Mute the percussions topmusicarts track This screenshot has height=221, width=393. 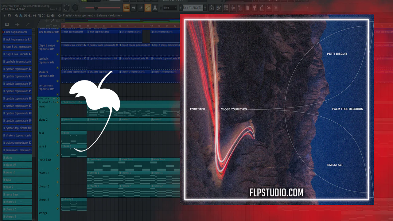(57, 94)
